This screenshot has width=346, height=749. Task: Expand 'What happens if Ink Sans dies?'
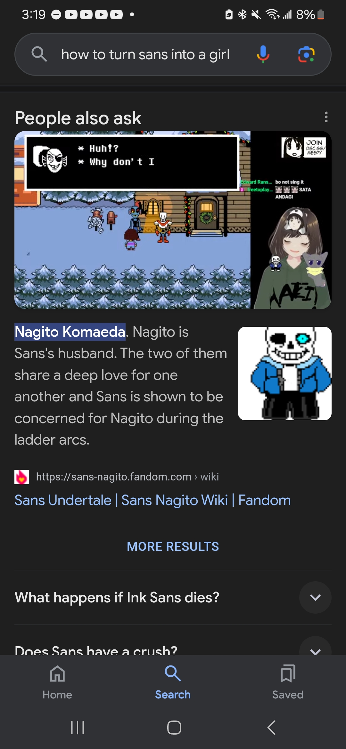pos(173,597)
